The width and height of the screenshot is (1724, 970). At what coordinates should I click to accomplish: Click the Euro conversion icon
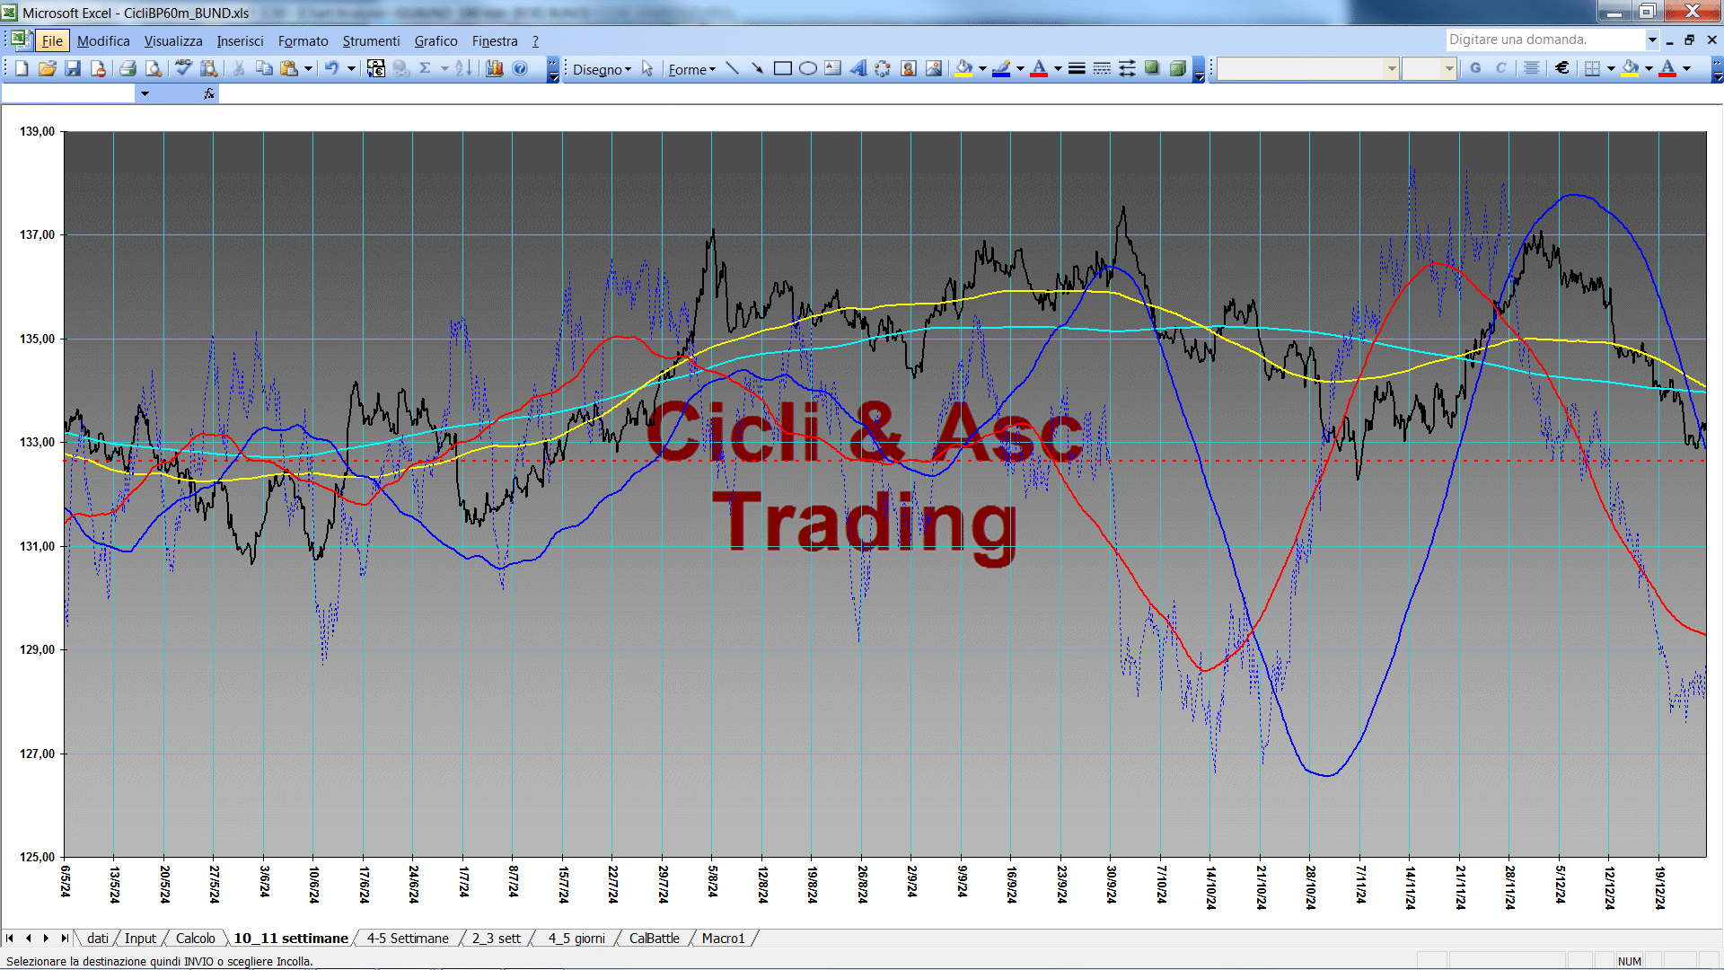point(376,68)
